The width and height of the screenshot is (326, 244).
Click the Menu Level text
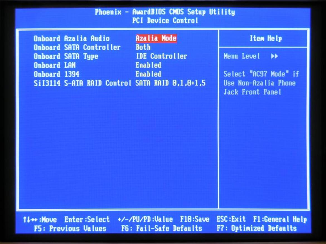242,56
